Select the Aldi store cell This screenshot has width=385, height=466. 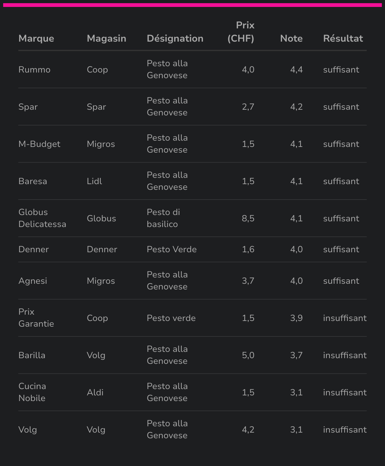pyautogui.click(x=95, y=393)
